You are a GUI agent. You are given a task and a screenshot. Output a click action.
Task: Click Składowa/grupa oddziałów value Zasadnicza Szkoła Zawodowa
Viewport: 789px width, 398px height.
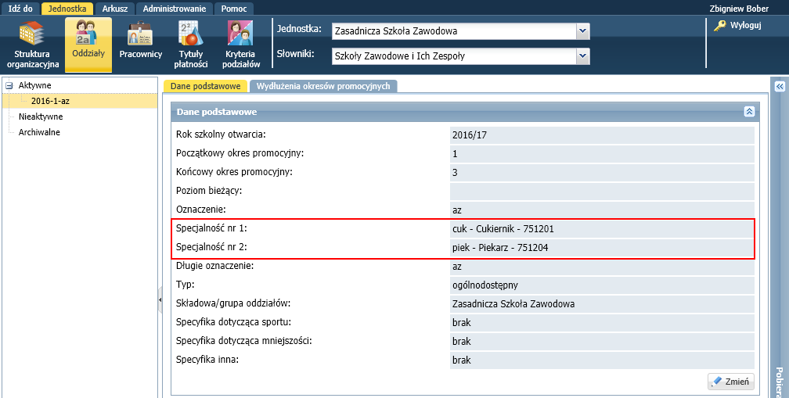[602, 303]
